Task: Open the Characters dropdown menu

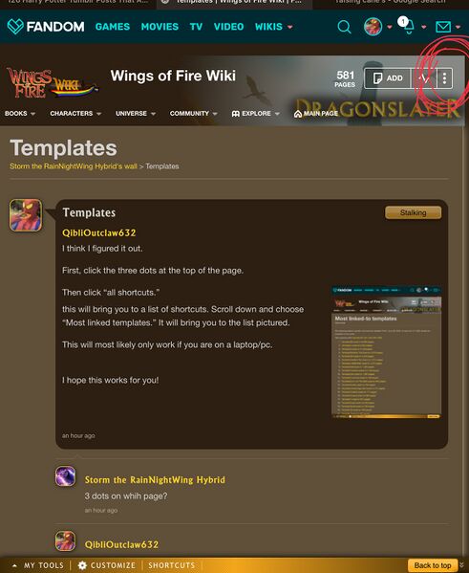Action: 75,114
